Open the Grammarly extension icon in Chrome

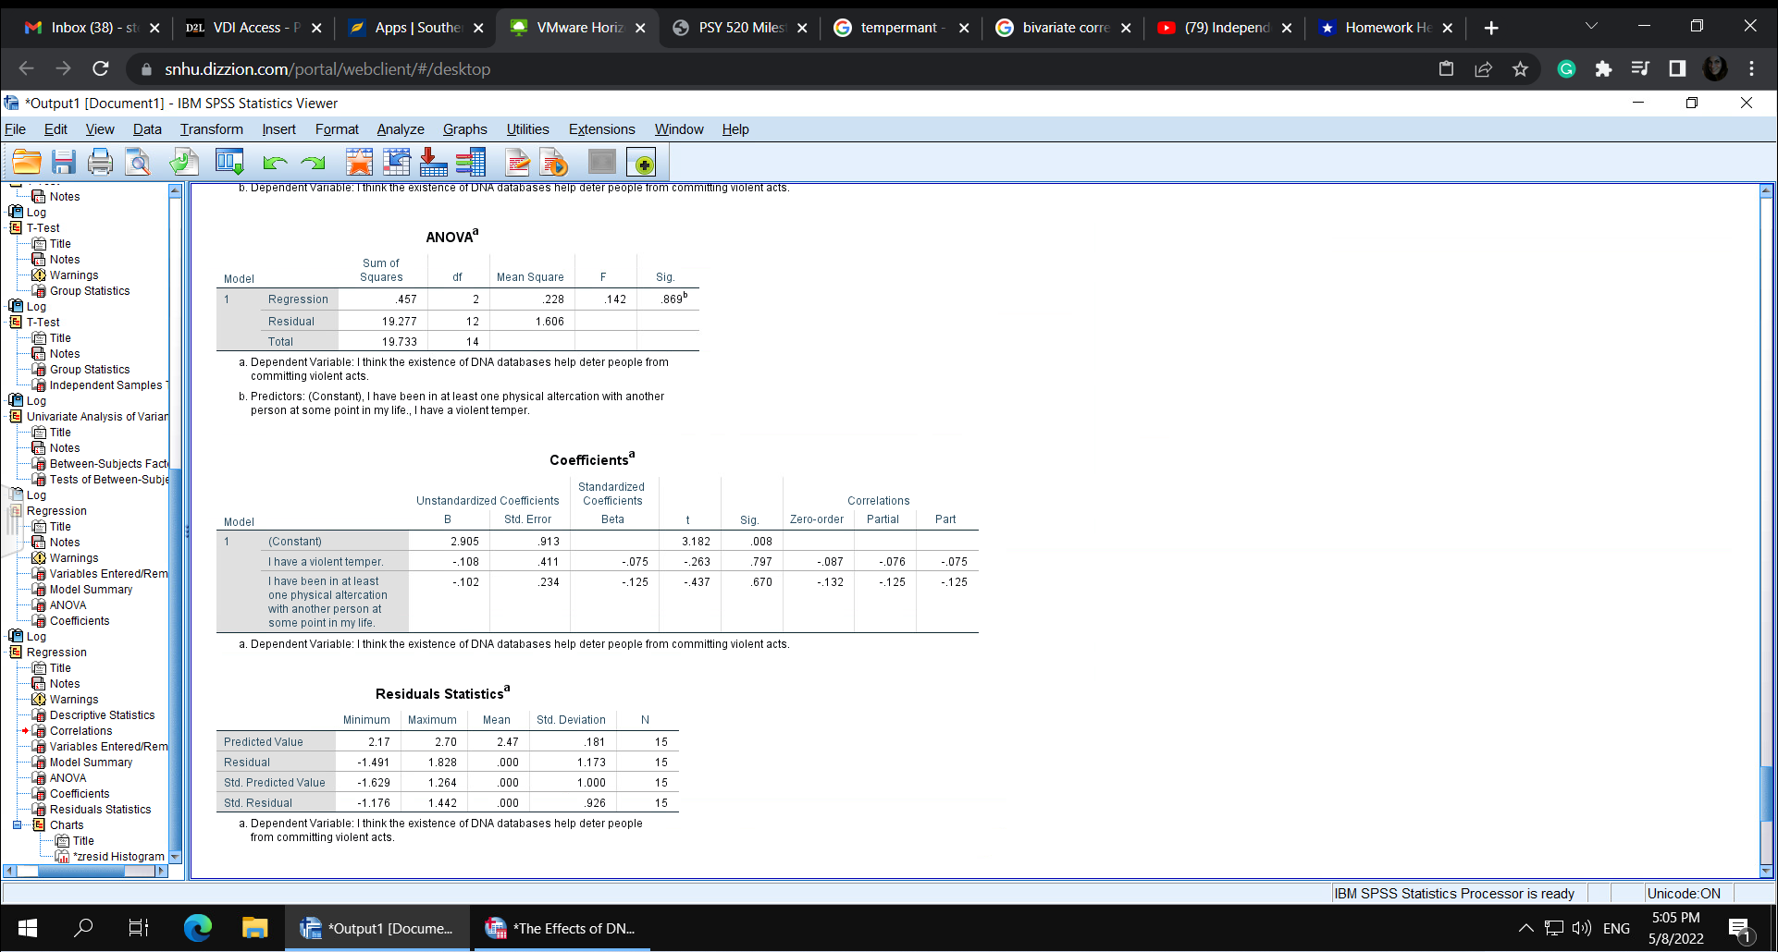[x=1566, y=68]
